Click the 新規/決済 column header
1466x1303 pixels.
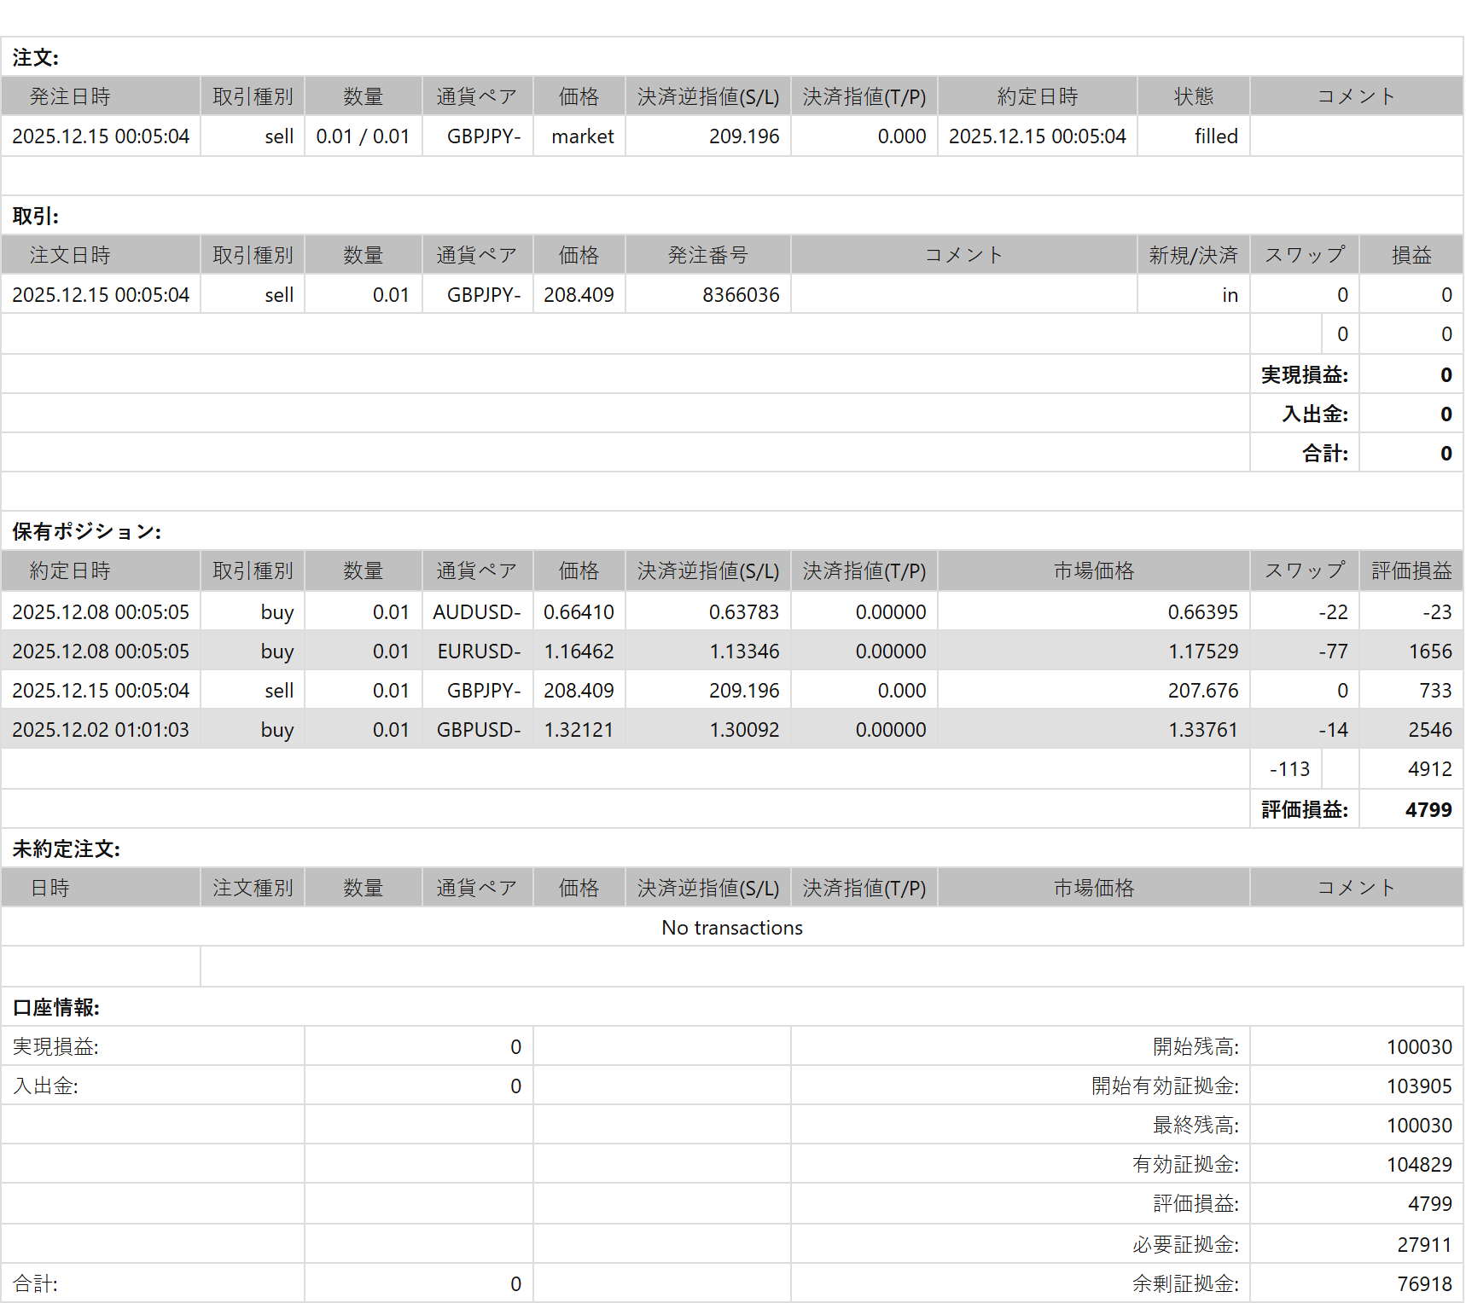(1192, 255)
